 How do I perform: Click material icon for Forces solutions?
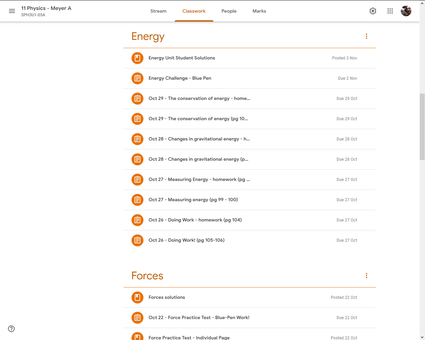[x=137, y=297]
